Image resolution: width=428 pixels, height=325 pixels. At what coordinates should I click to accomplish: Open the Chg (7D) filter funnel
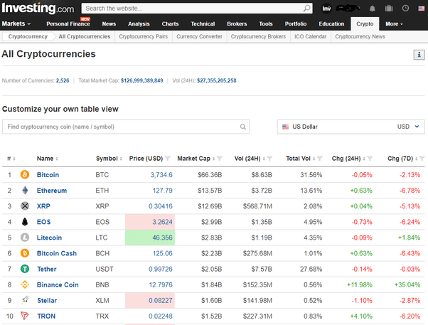pyautogui.click(x=422, y=159)
